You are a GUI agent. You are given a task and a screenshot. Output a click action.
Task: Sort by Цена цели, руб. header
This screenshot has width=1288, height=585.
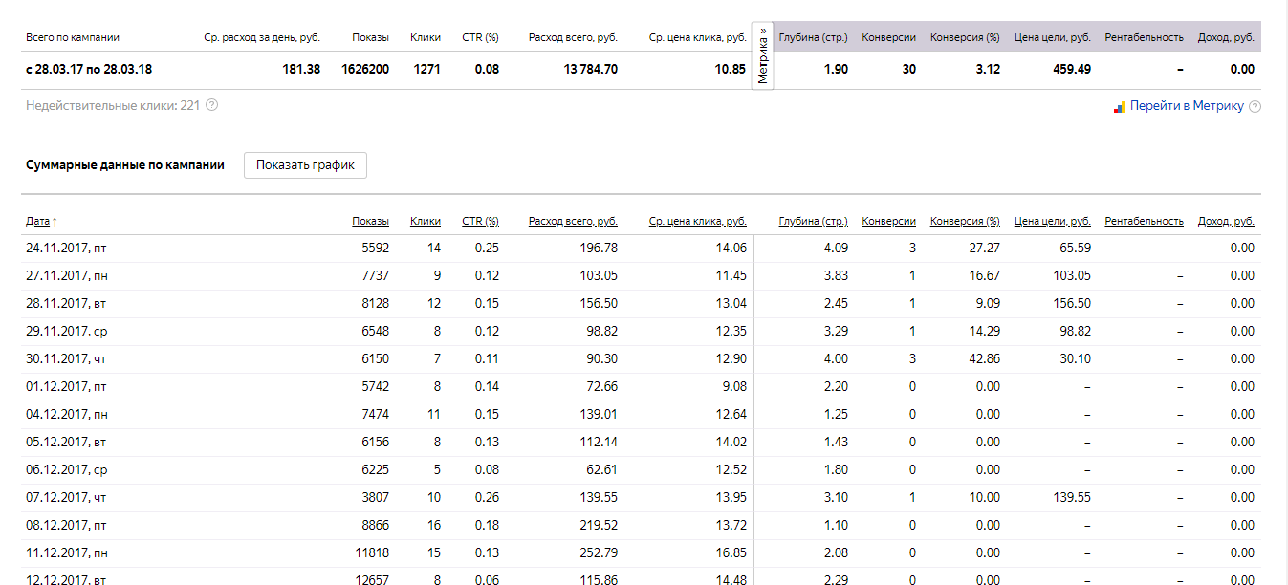coord(1053,221)
